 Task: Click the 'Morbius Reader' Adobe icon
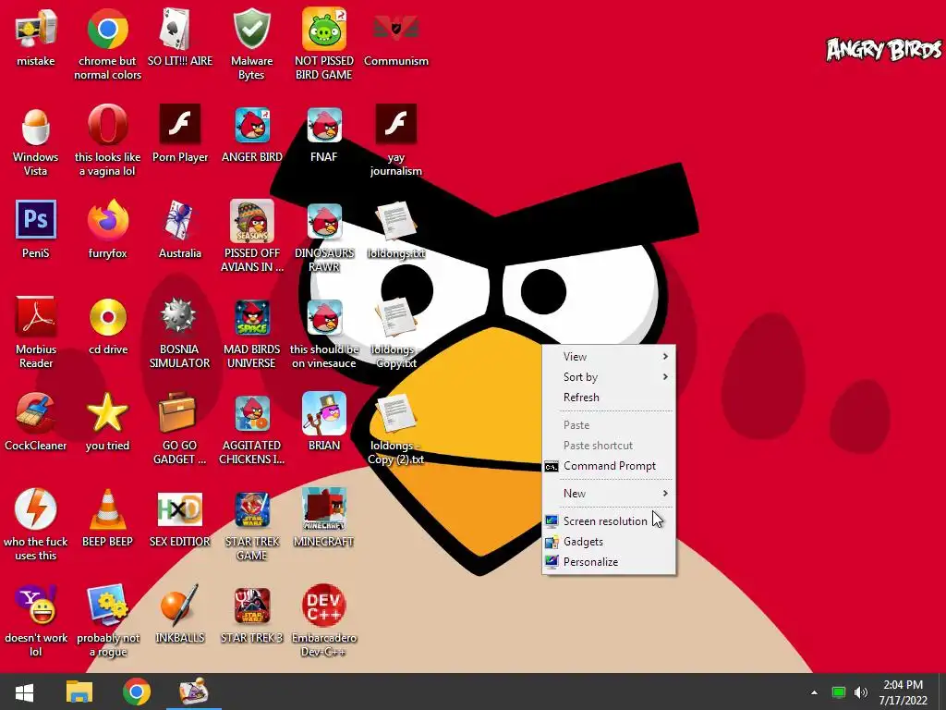[x=36, y=316]
